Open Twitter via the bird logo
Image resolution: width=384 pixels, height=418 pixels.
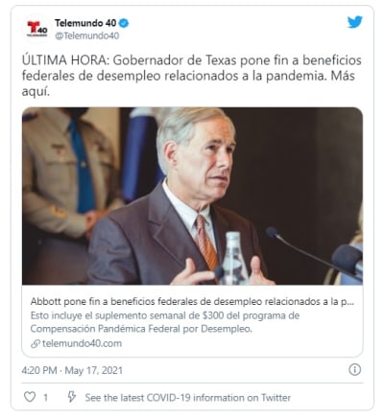pyautogui.click(x=355, y=22)
